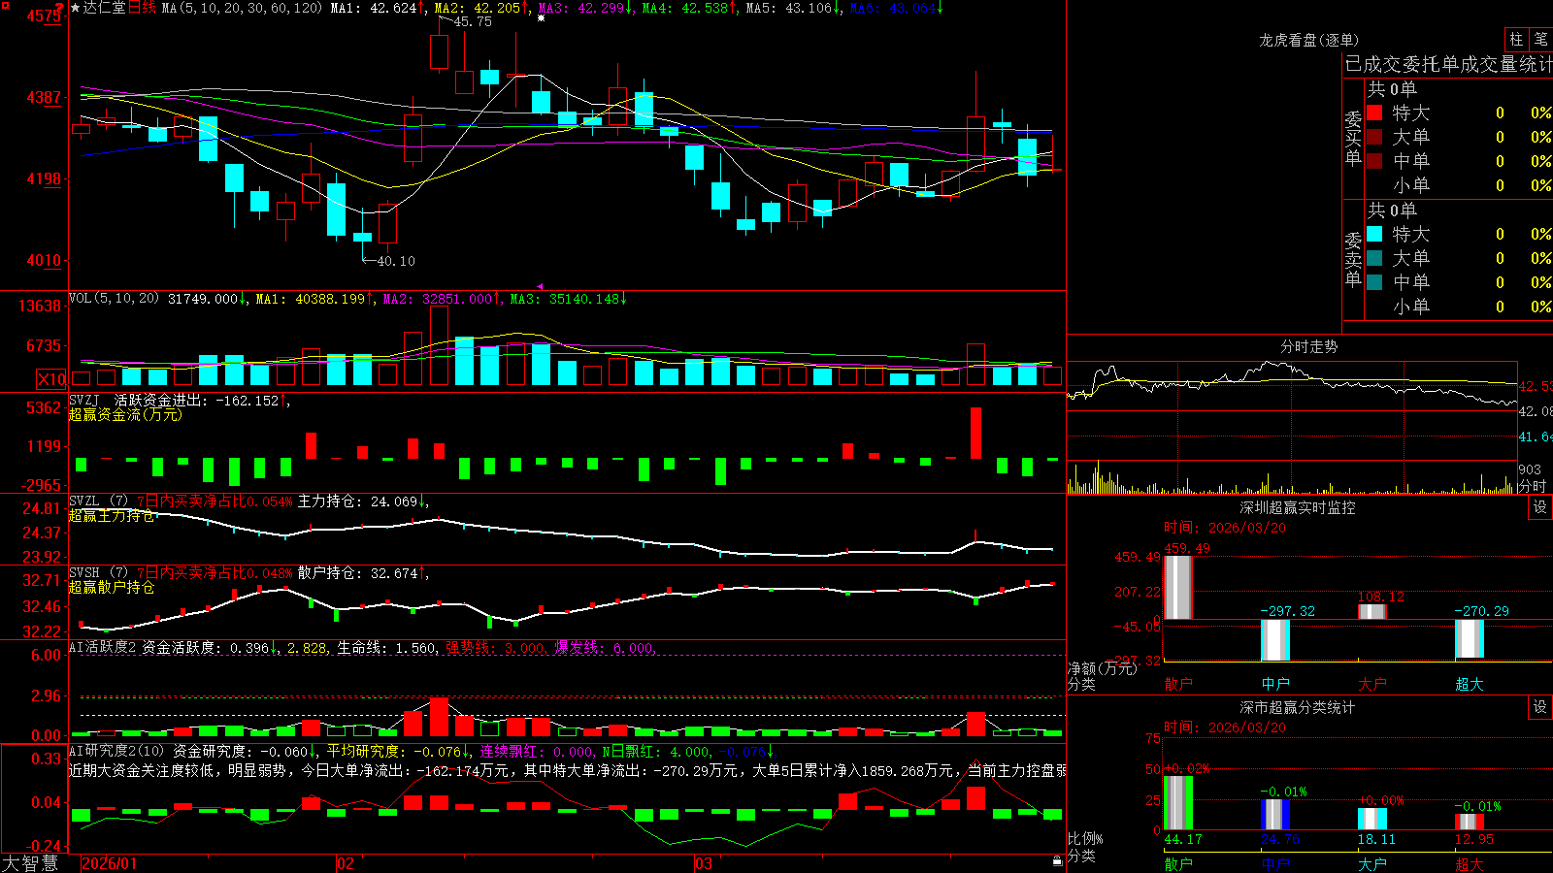Click the dark red 大单 buy-order swatch
1553x873 pixels.
(1374, 137)
